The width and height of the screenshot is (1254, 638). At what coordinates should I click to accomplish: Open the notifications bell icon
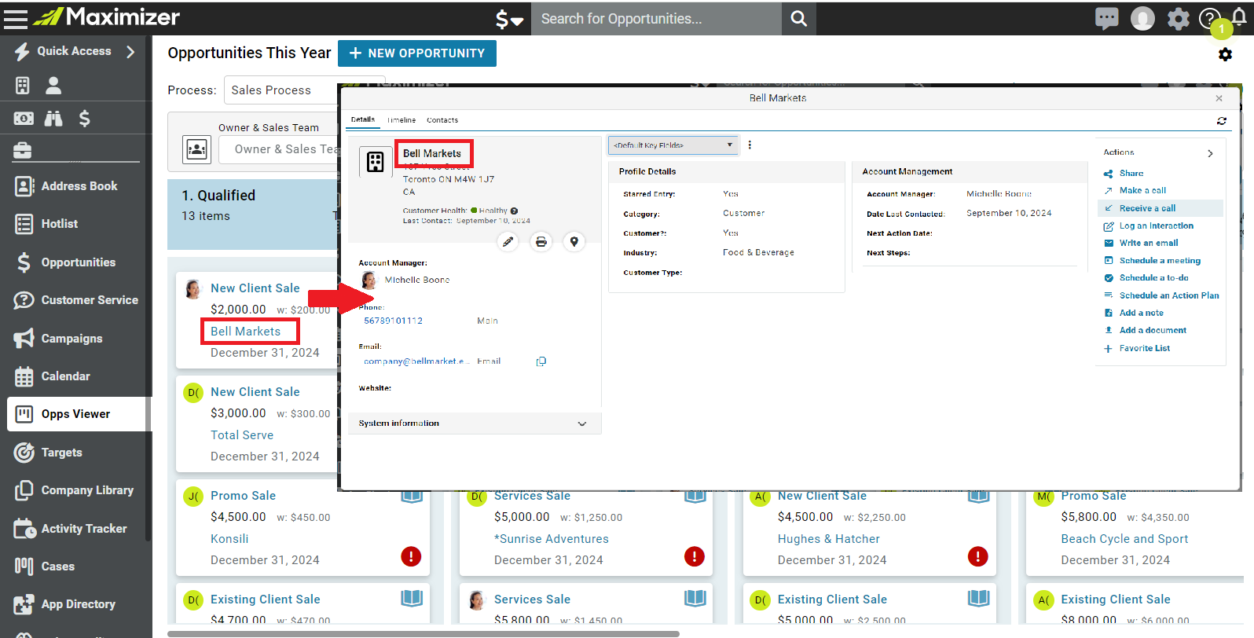[1239, 19]
